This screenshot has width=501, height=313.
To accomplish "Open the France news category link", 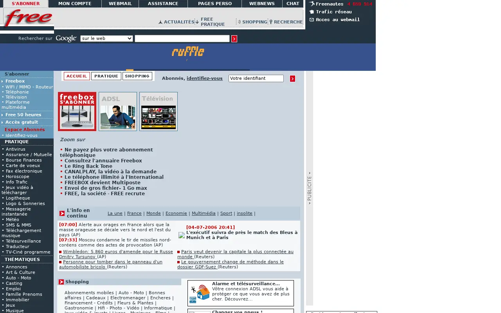I will coord(134,213).
